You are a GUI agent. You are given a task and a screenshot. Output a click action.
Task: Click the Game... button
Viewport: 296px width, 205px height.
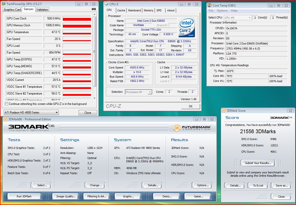click(x=198, y=196)
